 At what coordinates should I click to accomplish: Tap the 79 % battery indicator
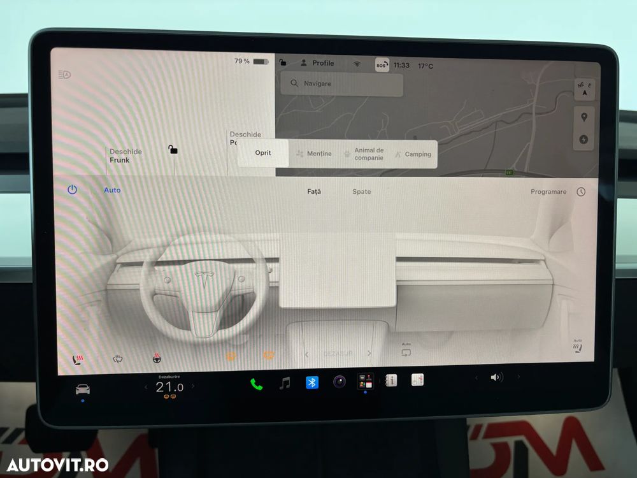click(x=252, y=61)
